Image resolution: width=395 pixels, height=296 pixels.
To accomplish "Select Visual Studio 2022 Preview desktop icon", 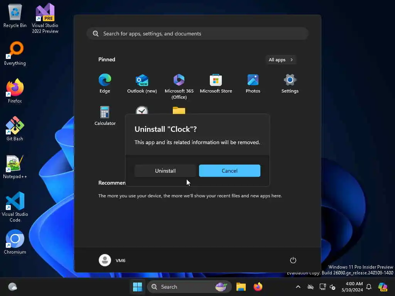I will pyautogui.click(x=45, y=18).
